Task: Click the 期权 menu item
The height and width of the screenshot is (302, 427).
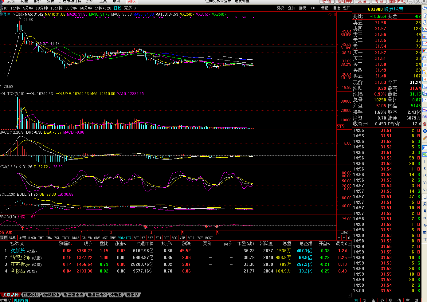Action: tap(132, 2)
